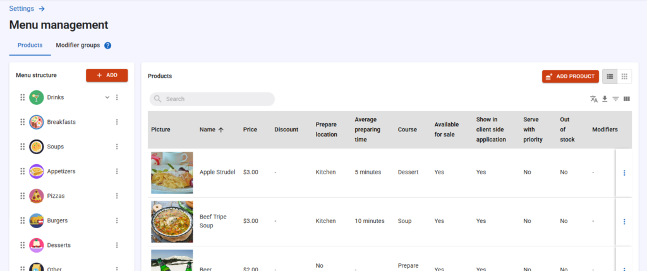
Task: Click the Course column header
Action: click(x=408, y=129)
